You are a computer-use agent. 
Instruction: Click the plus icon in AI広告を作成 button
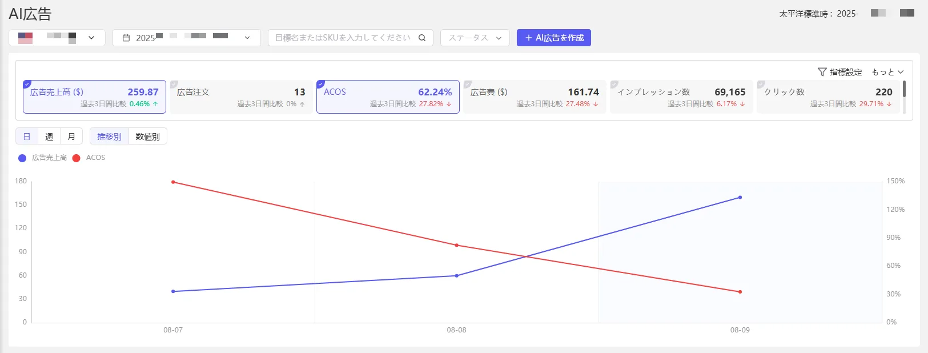coord(529,38)
